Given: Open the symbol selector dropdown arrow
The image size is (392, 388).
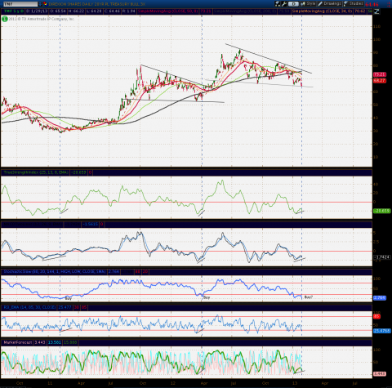Looking at the screenshot, I should coord(40,4).
